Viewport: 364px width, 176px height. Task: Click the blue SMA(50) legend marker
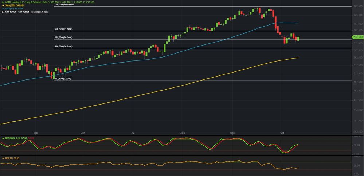click(3, 8)
